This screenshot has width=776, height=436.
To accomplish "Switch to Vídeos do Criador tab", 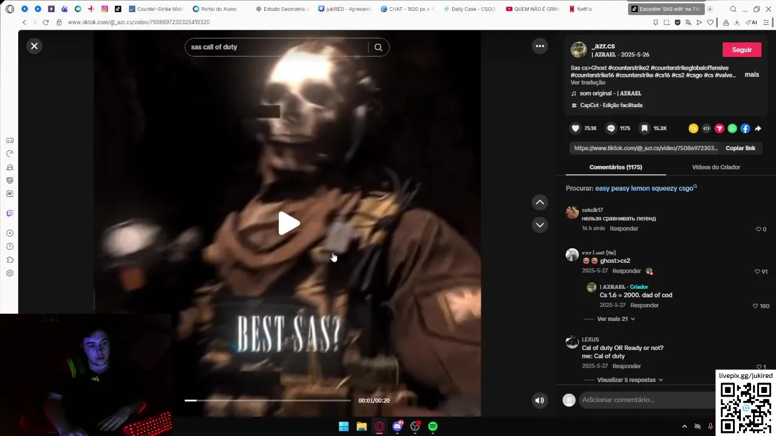I will coord(716,167).
